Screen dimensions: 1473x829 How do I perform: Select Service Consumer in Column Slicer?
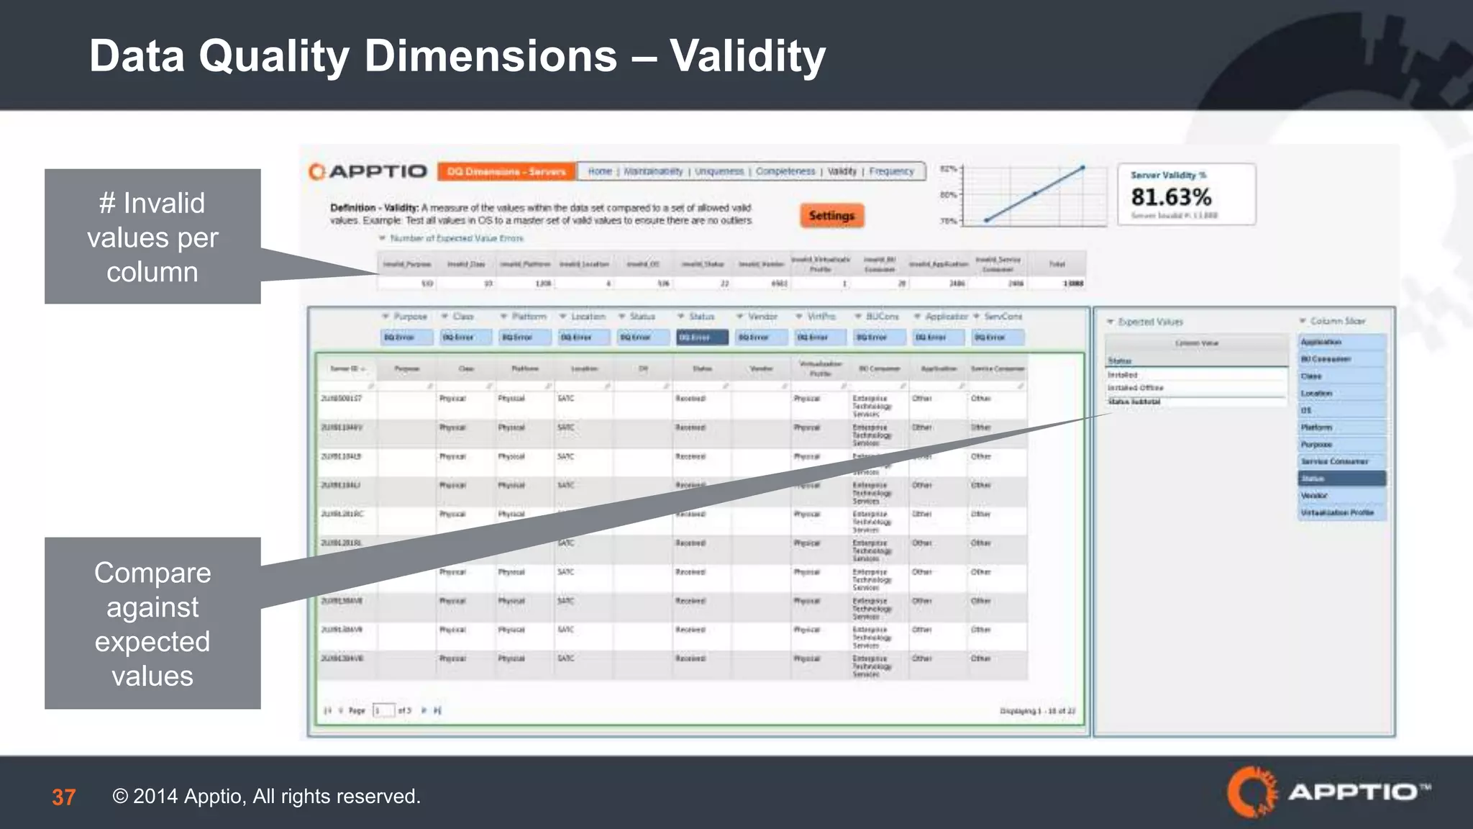1342,461
